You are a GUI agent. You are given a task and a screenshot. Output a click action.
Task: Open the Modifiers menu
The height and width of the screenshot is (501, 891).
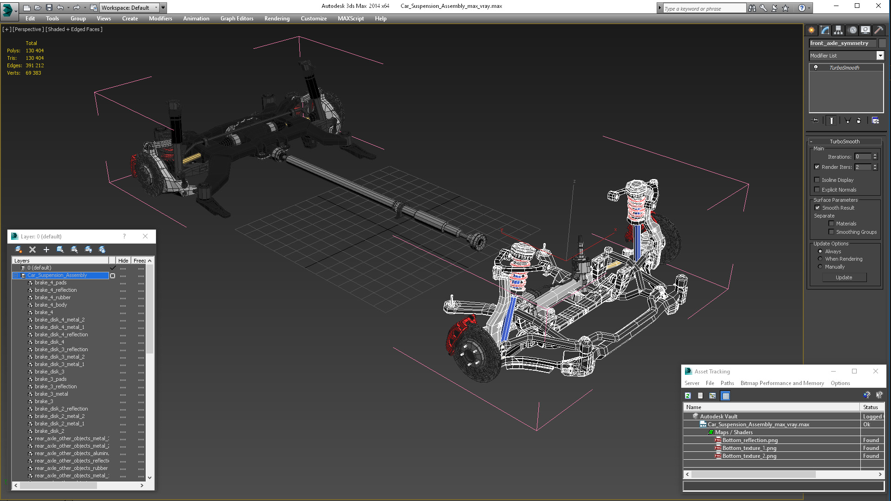pyautogui.click(x=161, y=19)
